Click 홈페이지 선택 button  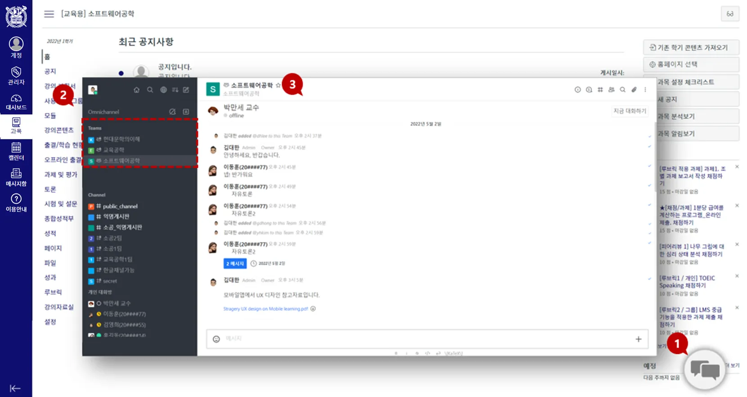[691, 64]
